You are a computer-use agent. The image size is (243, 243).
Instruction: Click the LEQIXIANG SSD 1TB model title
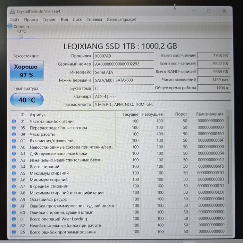pos(120,46)
